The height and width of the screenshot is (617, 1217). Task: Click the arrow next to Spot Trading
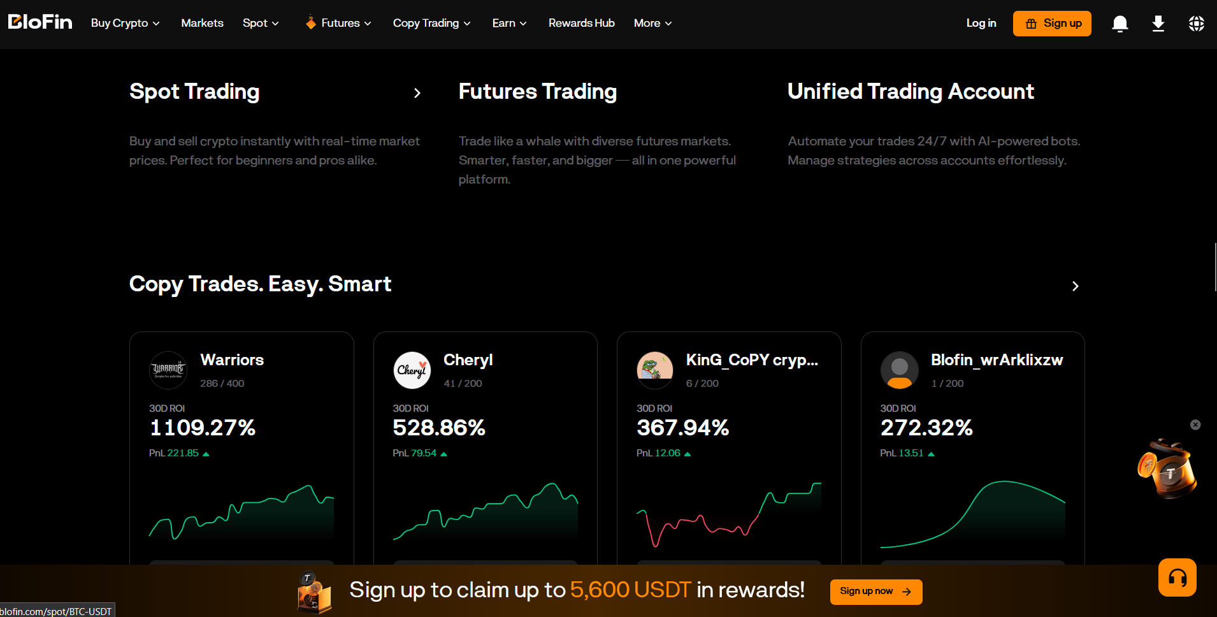pyautogui.click(x=417, y=93)
